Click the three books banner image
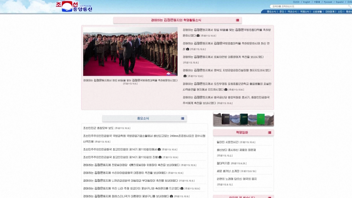This screenshot has width=352, height=198. point(243,119)
